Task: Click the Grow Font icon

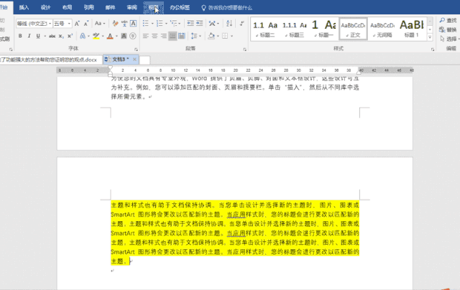Action: (77, 24)
